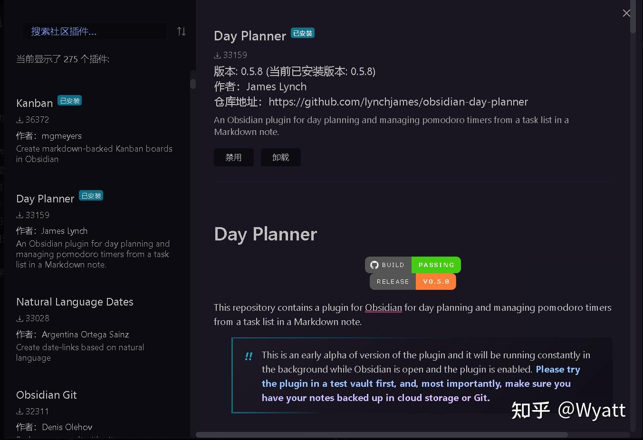Click the download icon beside Day Planner in list

tap(19, 215)
